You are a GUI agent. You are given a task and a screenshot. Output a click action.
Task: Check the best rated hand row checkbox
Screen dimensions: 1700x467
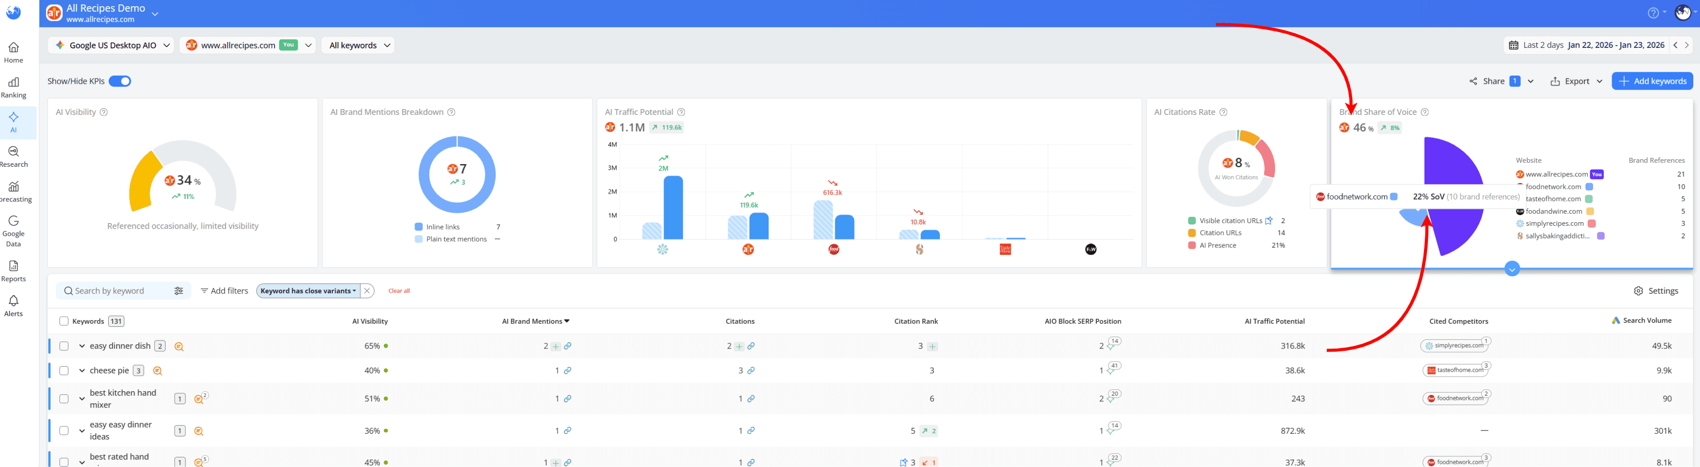click(64, 462)
